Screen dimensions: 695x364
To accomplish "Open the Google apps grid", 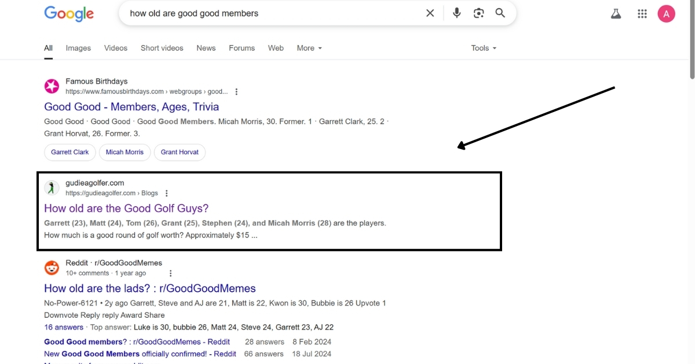I will (x=642, y=14).
